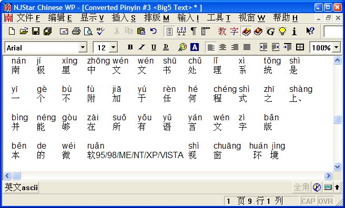Center align the text
Screen dimensions: 345x208
(223, 47)
